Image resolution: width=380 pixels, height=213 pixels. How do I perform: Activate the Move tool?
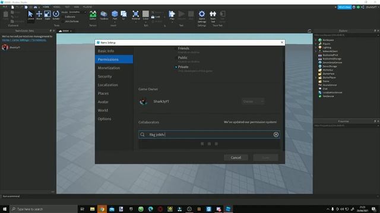click(39, 15)
